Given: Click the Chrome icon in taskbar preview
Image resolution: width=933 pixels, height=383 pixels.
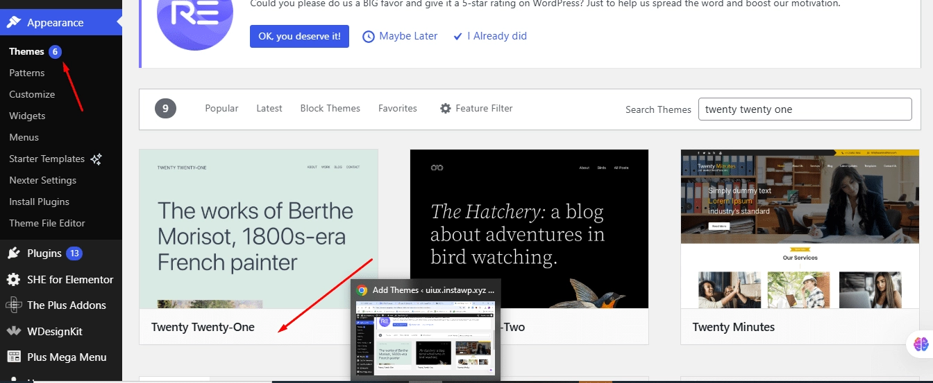Looking at the screenshot, I should click(x=362, y=291).
